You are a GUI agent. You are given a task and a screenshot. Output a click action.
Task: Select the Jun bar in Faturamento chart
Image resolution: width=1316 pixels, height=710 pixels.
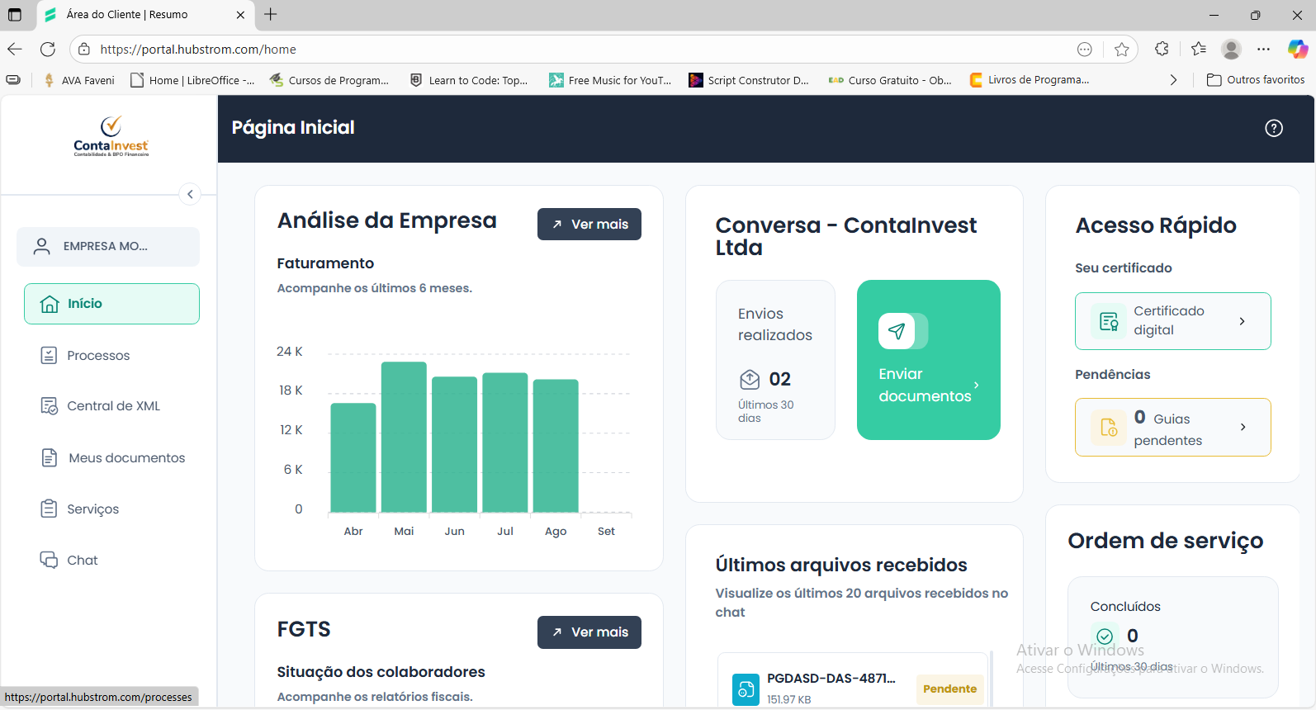point(455,445)
